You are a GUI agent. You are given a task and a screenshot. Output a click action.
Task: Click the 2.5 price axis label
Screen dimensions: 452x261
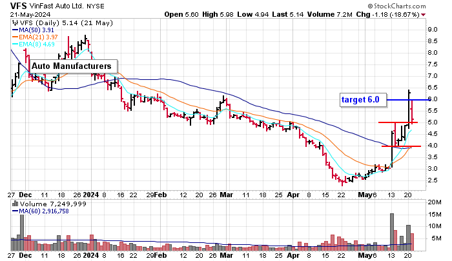pyautogui.click(x=433, y=180)
